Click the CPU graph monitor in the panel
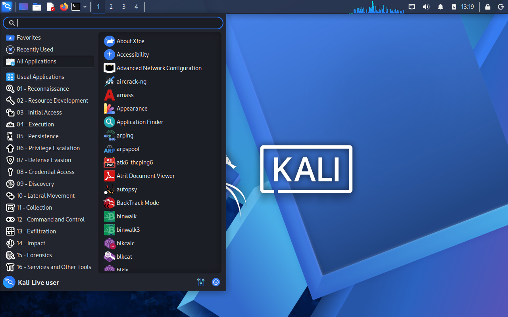The height and width of the screenshot is (317, 508). point(377,7)
